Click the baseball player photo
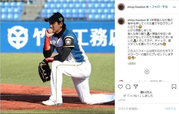Screen dimensions: 179x114 (x=57, y=57)
